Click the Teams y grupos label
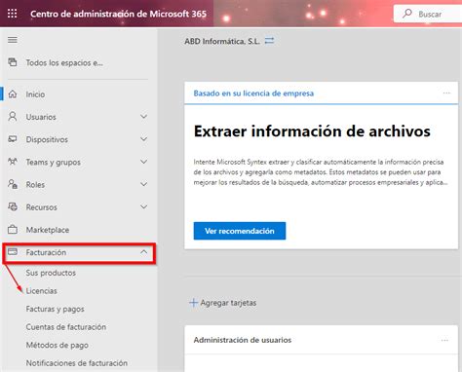Viewport: 462px width, 372px height. tap(54, 162)
